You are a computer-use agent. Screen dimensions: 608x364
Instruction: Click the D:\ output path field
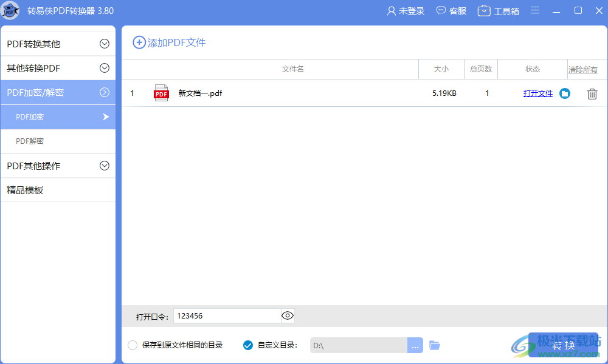[x=359, y=345]
